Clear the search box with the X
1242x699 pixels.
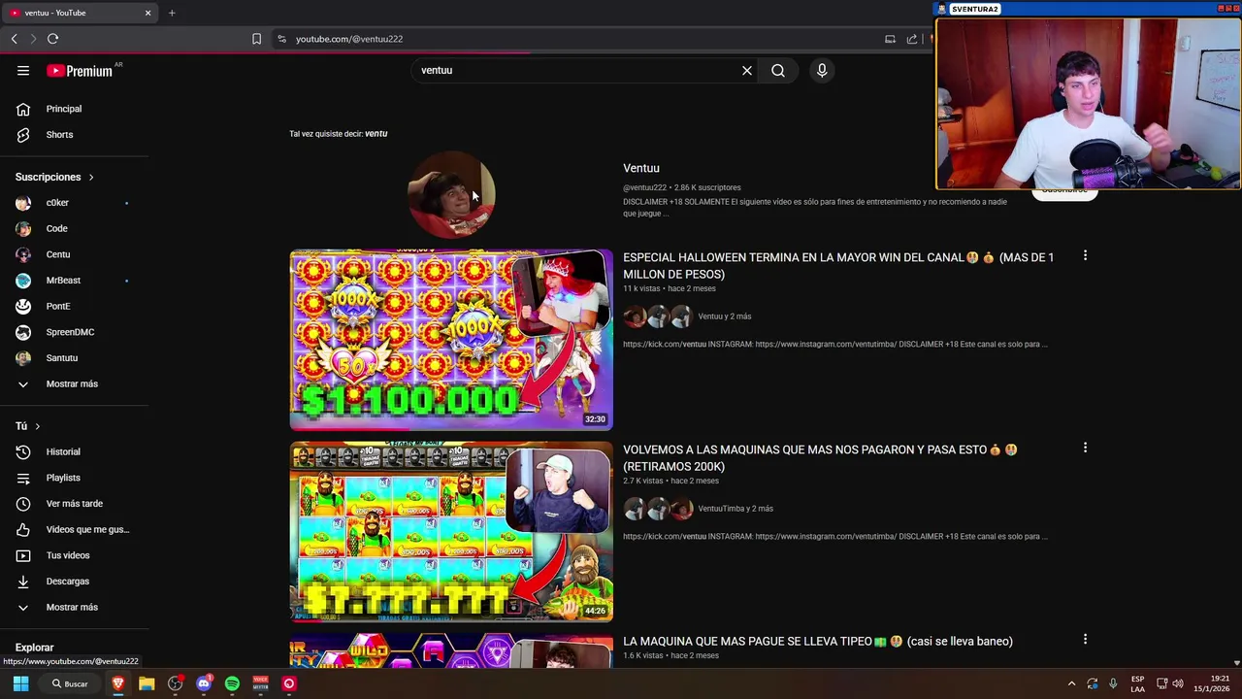pyautogui.click(x=747, y=70)
